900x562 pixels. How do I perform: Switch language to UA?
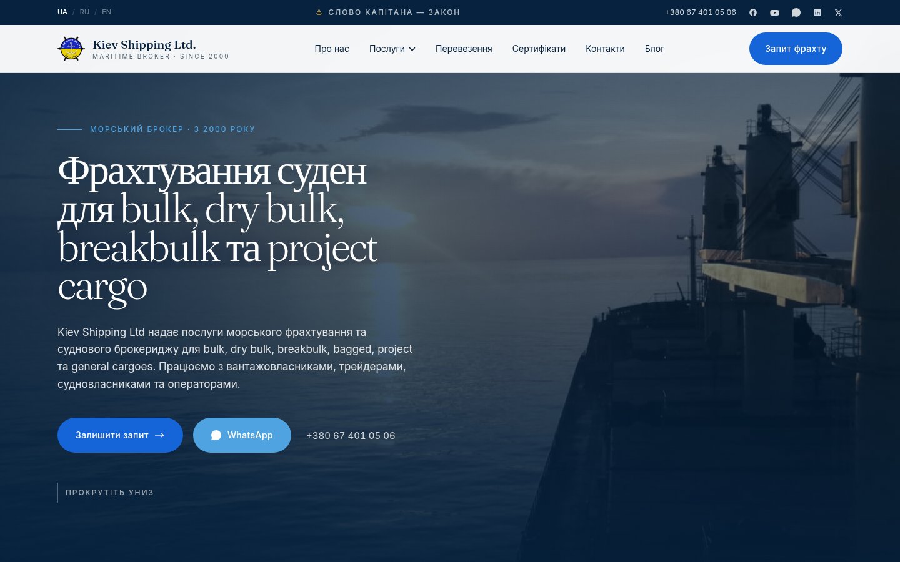click(62, 12)
